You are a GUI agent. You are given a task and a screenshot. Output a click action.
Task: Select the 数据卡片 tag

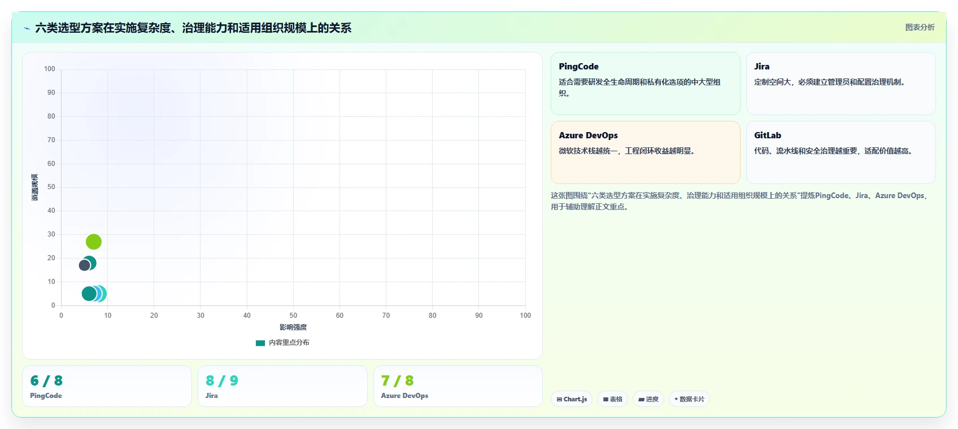[x=689, y=399]
